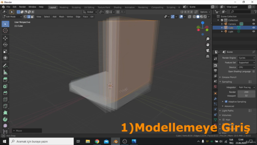The image size is (257, 145).
Task: Open the Render menu
Action: tap(22, 7)
